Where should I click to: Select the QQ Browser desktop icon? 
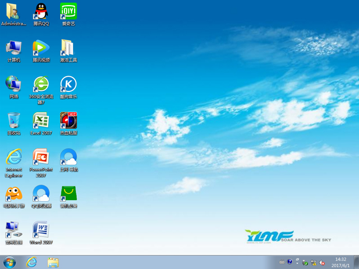41,194
